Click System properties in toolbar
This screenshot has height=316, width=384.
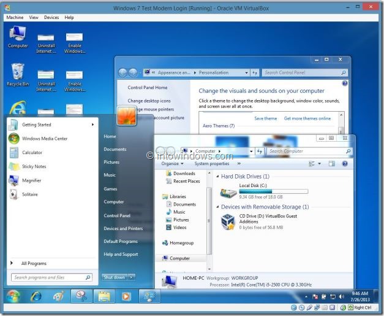pos(212,164)
